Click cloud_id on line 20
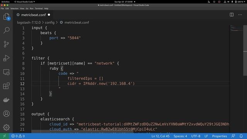This screenshot has width=247, height=139. click(58, 124)
